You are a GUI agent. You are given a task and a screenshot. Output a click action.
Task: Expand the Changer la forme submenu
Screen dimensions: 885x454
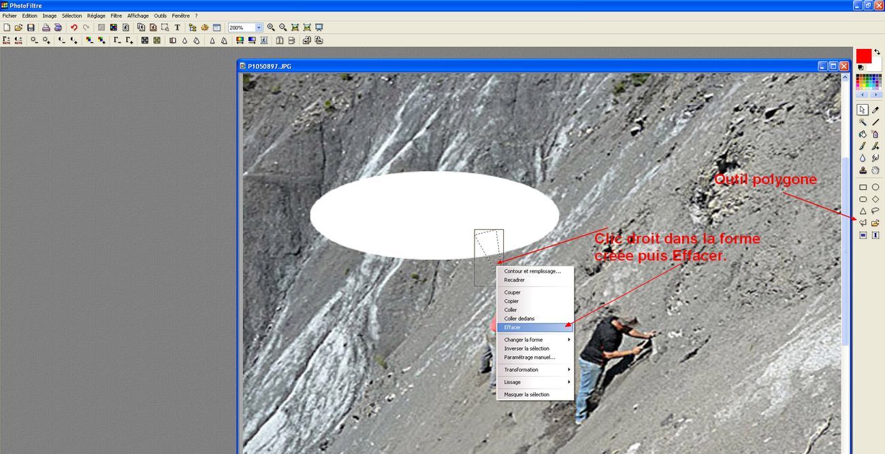tap(535, 340)
